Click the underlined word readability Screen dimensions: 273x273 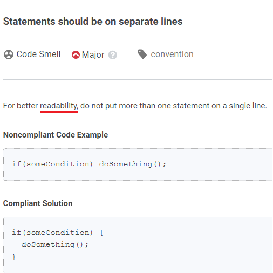[x=59, y=106]
